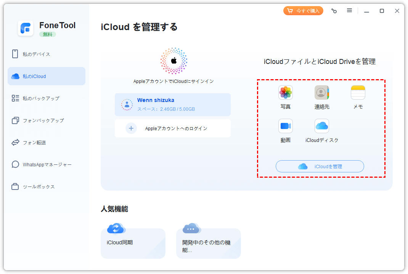This screenshot has width=408, height=274.
Task: Open the Photos (写真) icon
Action: point(285,93)
